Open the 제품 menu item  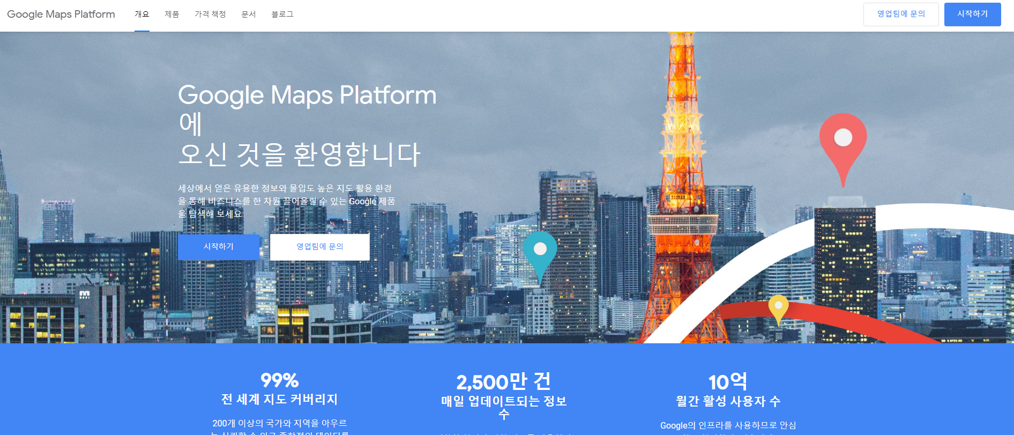click(172, 14)
